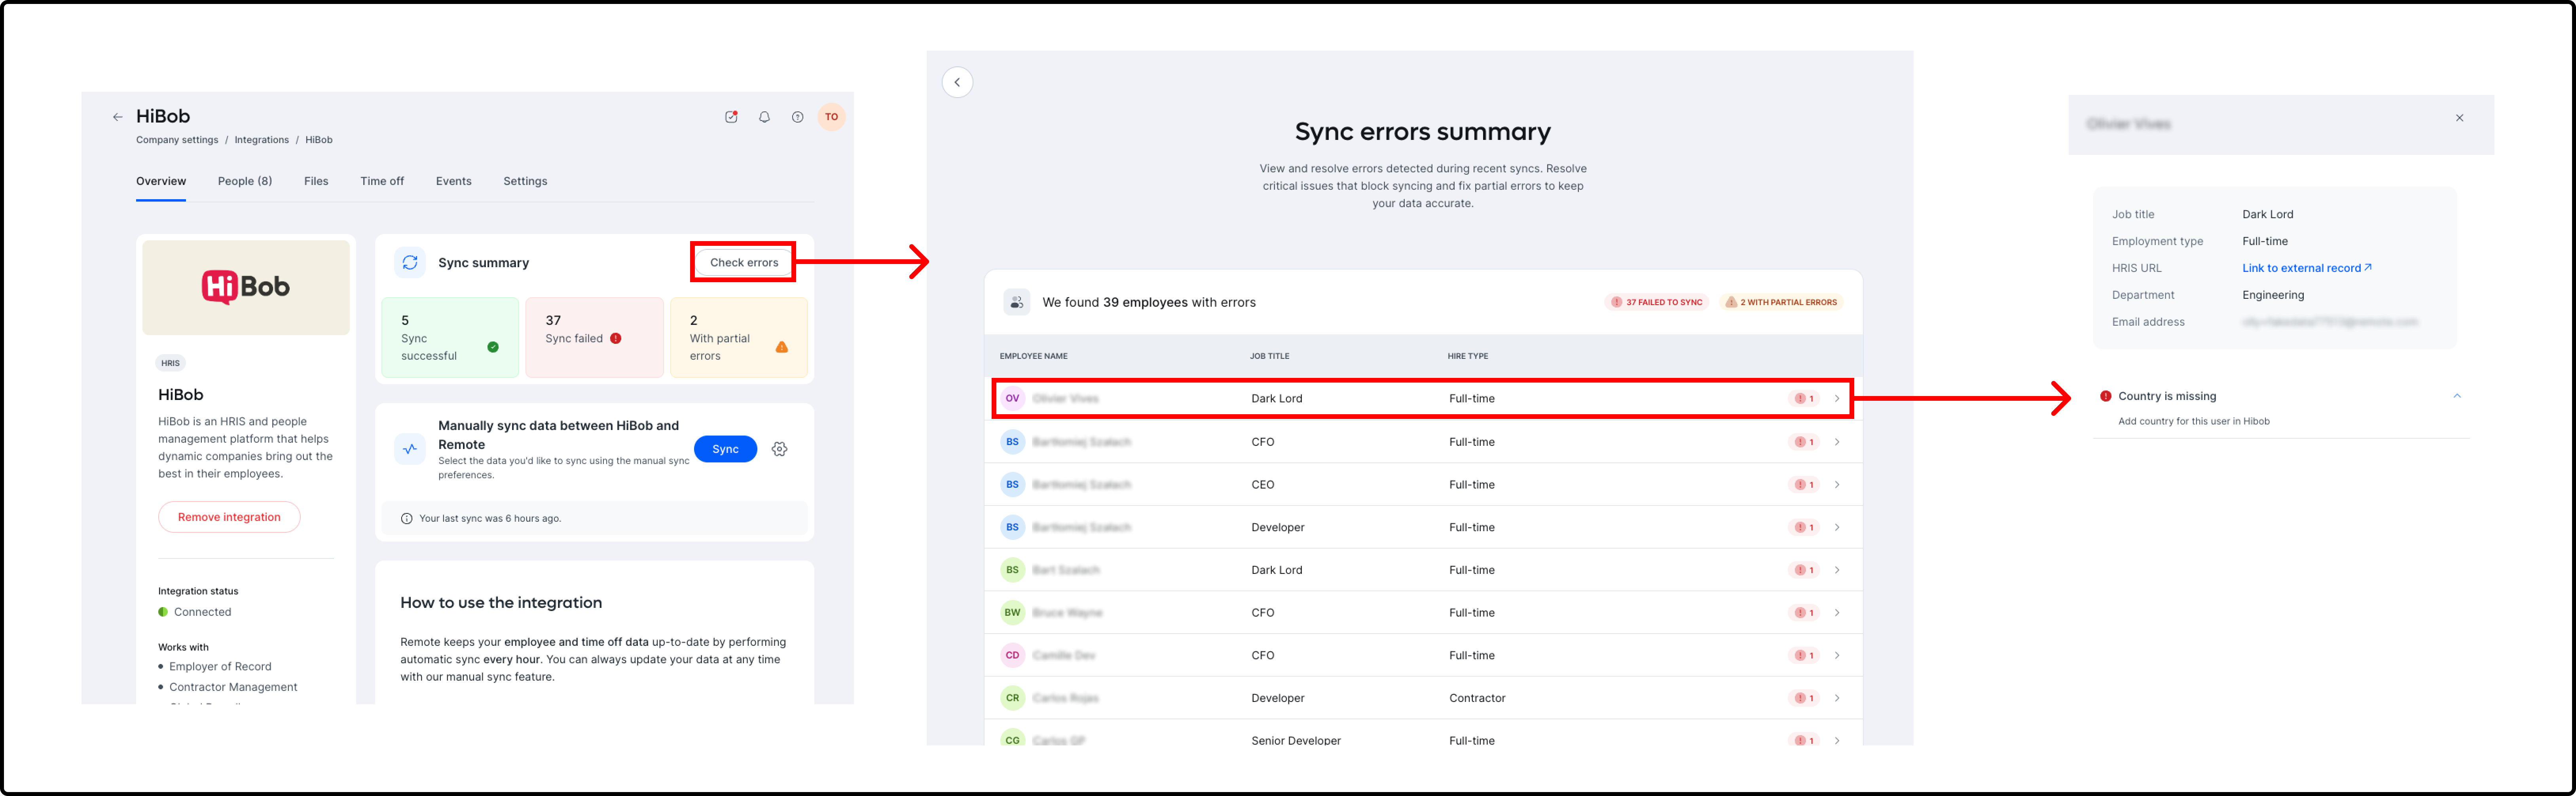Click the '37 FAILED TO SYNC' badge
Screen dimensions: 2576x796
tap(1657, 303)
